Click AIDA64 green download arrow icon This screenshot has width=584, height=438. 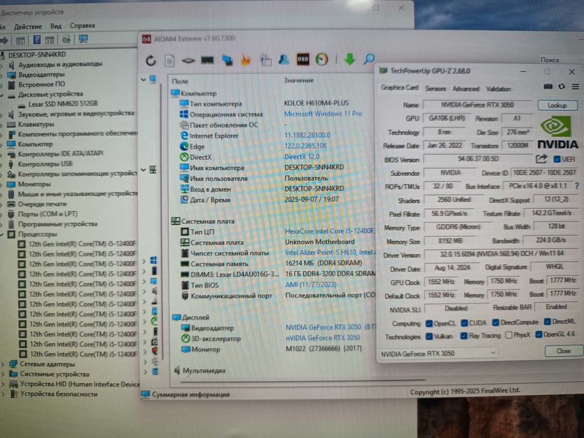349,59
